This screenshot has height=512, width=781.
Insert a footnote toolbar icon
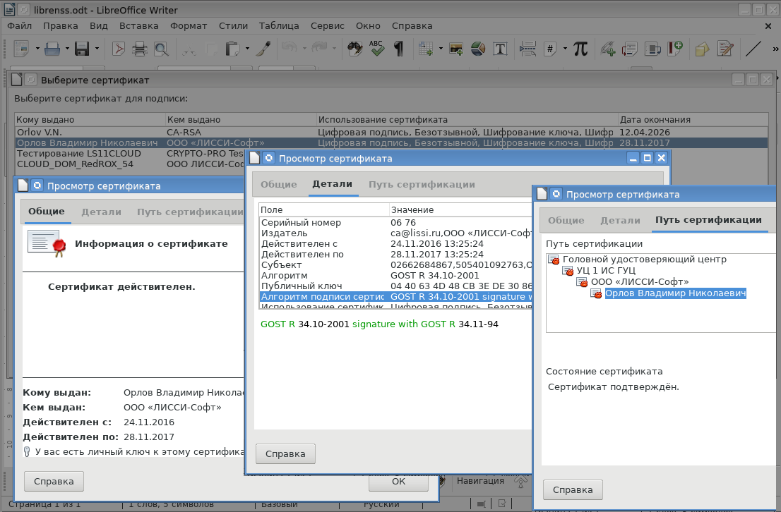(x=630, y=49)
